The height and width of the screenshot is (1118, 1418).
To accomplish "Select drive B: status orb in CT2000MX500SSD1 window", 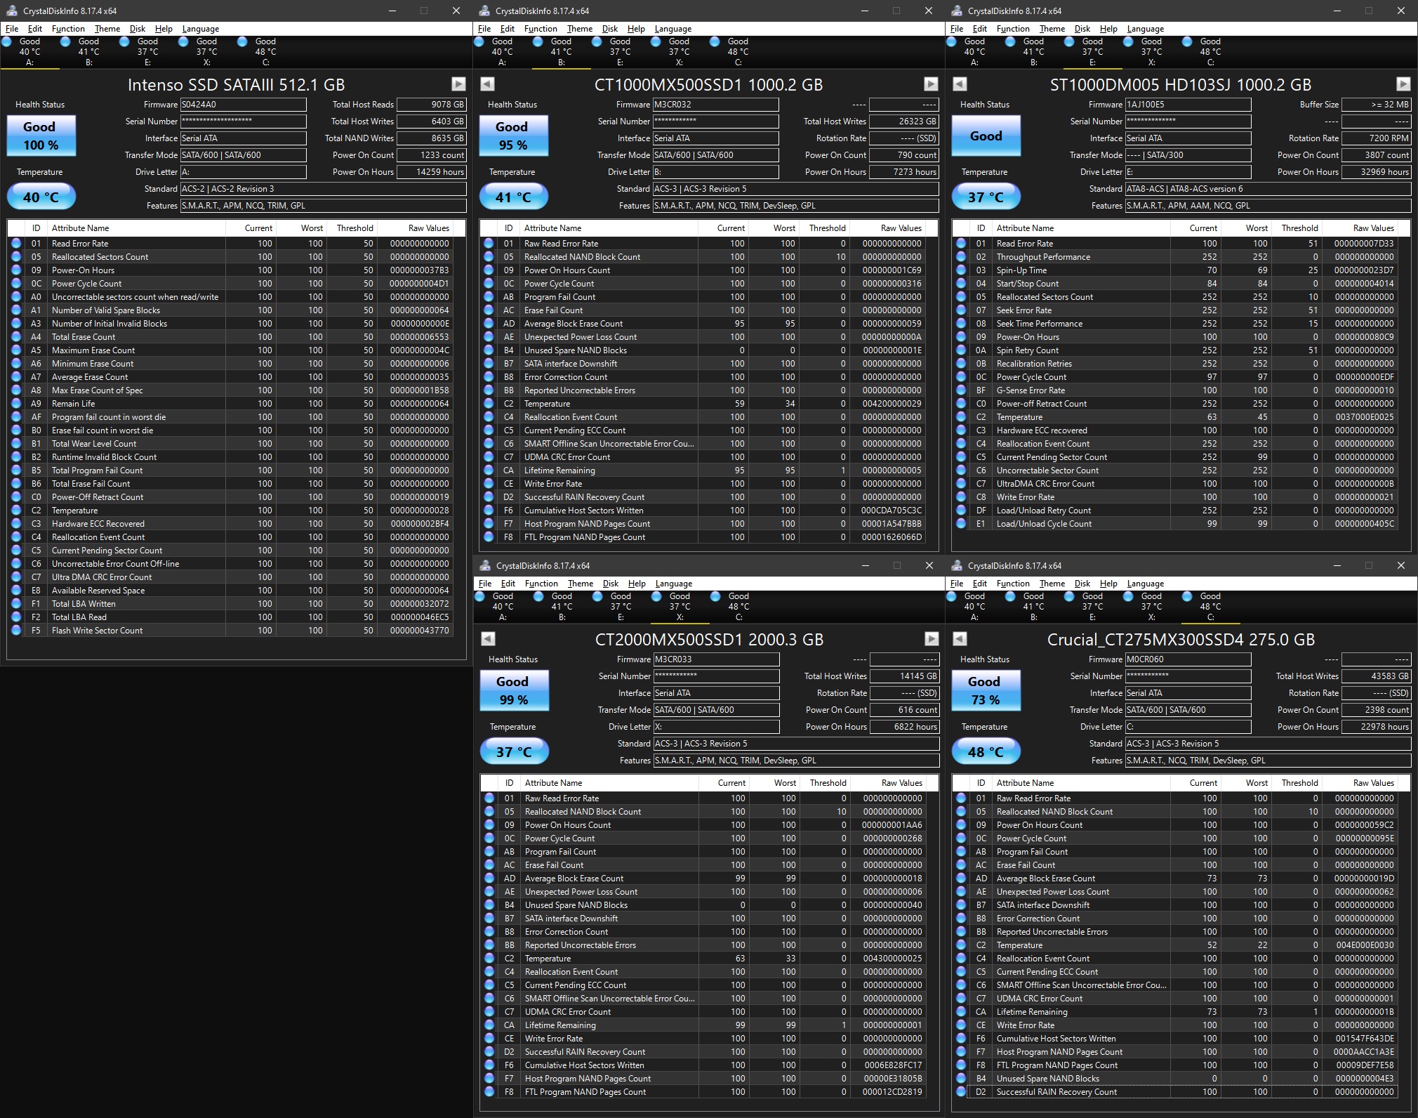I will (538, 596).
